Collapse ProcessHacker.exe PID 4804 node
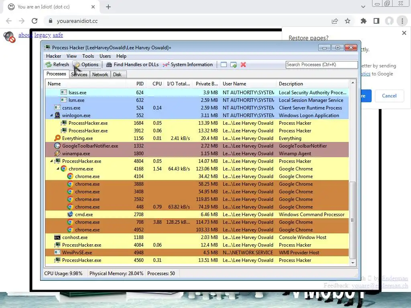Viewport: 411px width, 308px height. 52,161
